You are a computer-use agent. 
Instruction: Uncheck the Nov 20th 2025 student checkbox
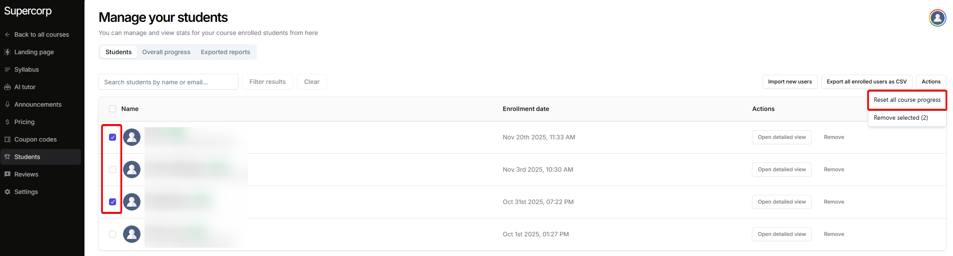(113, 137)
